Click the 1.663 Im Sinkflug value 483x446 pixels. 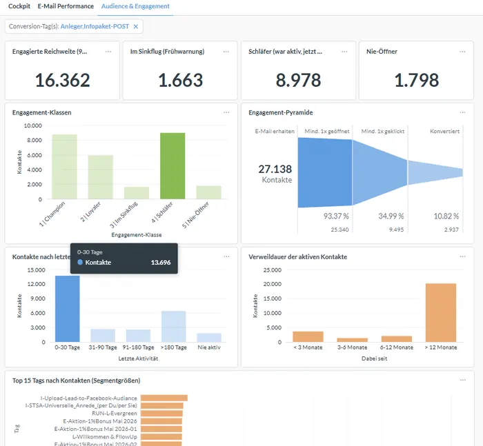tap(181, 80)
